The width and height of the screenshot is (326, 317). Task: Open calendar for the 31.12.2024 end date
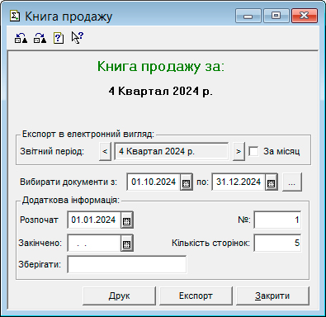coord(272,182)
